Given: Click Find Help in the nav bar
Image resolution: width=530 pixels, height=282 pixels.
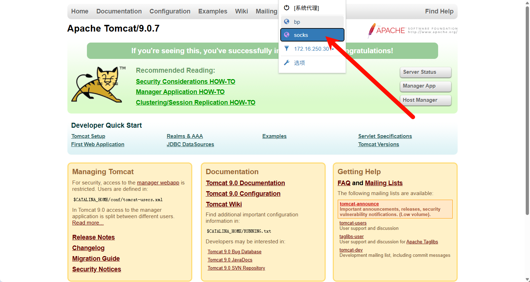Looking at the screenshot, I should pyautogui.click(x=439, y=11).
